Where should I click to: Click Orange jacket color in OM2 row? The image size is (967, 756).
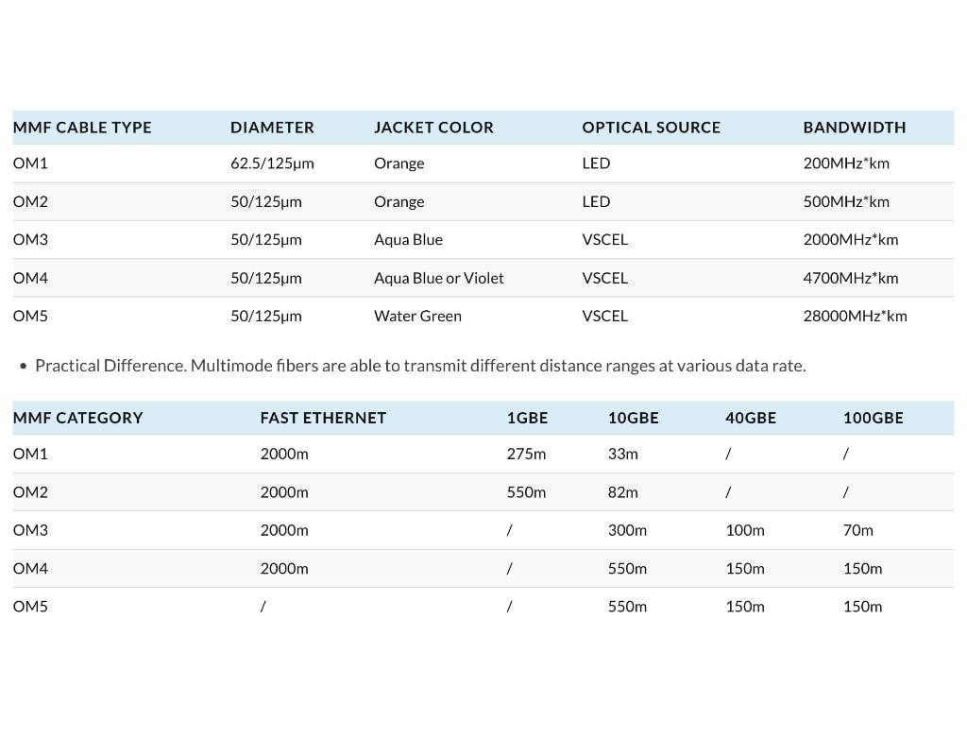(x=399, y=202)
